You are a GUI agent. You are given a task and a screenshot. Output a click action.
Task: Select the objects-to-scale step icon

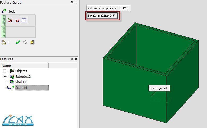(x=10, y=20)
